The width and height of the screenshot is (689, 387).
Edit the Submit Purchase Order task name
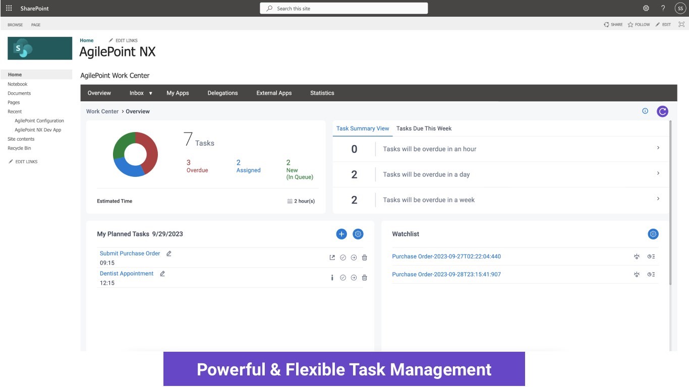(x=168, y=253)
